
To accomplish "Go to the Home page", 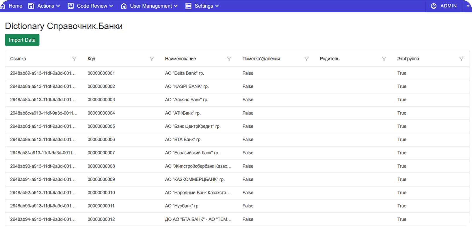I will (15, 6).
